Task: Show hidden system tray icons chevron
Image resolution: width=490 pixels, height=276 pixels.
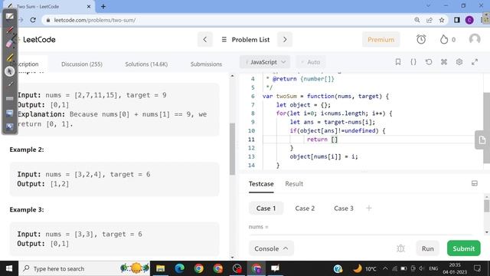Action: [x=385, y=268]
